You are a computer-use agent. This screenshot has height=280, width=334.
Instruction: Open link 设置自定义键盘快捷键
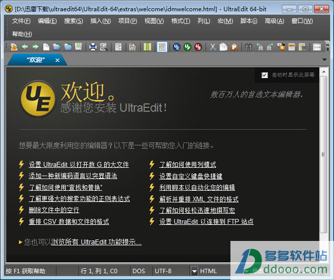(191, 176)
